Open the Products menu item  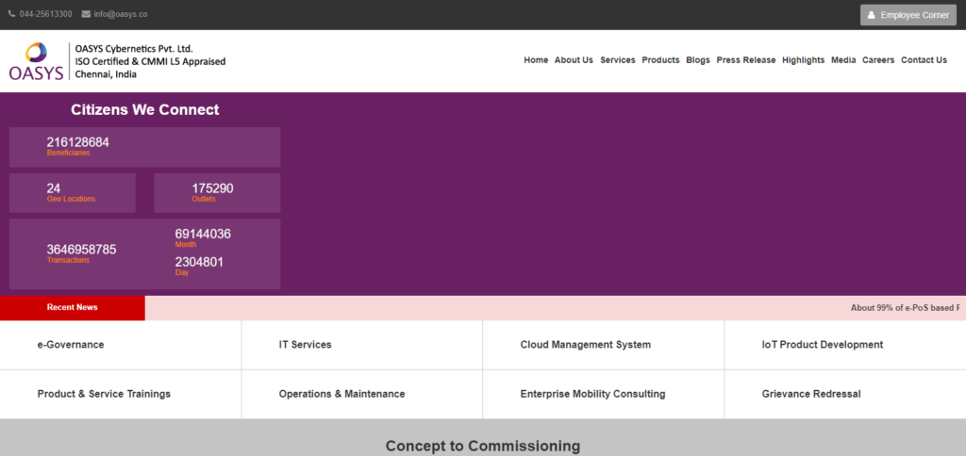660,60
